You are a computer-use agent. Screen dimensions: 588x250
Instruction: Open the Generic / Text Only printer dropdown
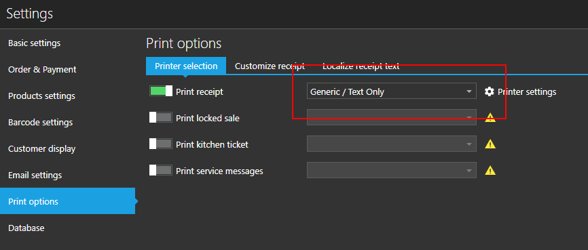392,91
